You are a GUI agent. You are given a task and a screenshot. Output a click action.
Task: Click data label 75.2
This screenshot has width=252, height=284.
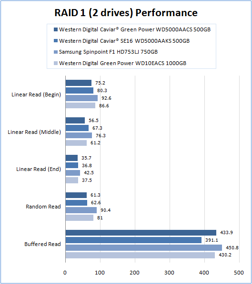[x=101, y=83]
